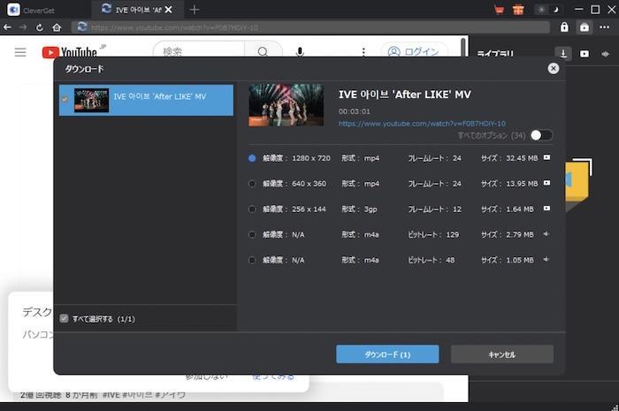Open YouTube hamburger menu
Screen dimensions: 619x411
point(20,52)
